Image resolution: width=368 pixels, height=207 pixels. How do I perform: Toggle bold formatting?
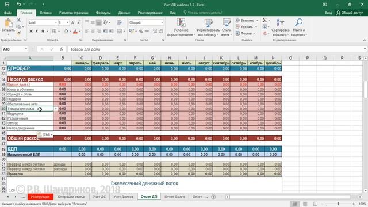(x=30, y=31)
